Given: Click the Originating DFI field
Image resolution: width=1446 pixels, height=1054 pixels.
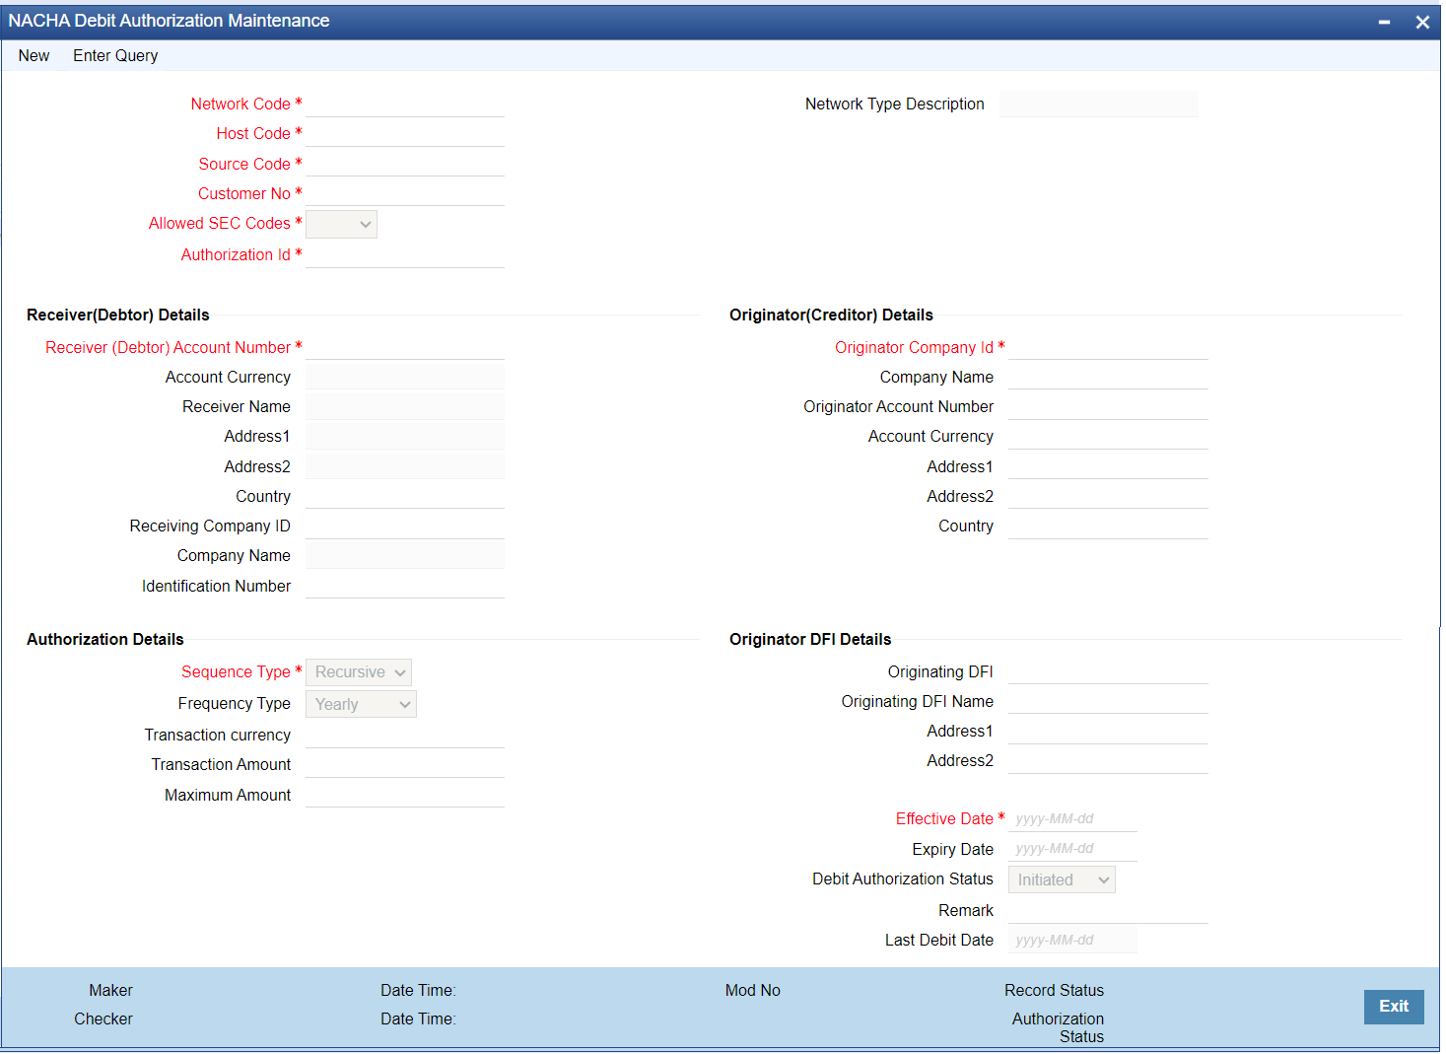Looking at the screenshot, I should [x=1108, y=671].
